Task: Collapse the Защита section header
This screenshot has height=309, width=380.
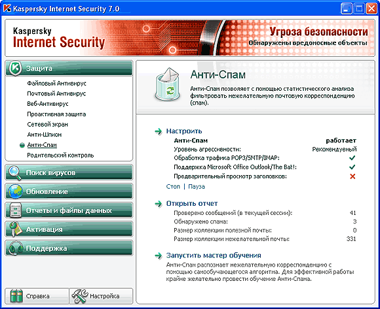Action: click(69, 69)
